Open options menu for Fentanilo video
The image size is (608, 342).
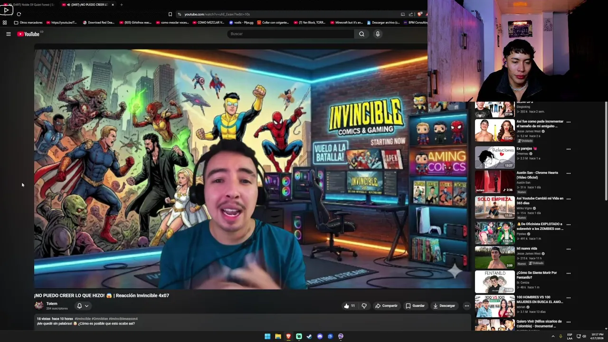coord(569,273)
